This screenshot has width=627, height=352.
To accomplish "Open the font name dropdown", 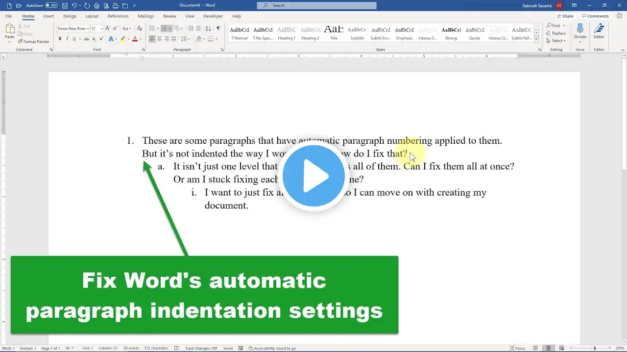I will (x=88, y=29).
